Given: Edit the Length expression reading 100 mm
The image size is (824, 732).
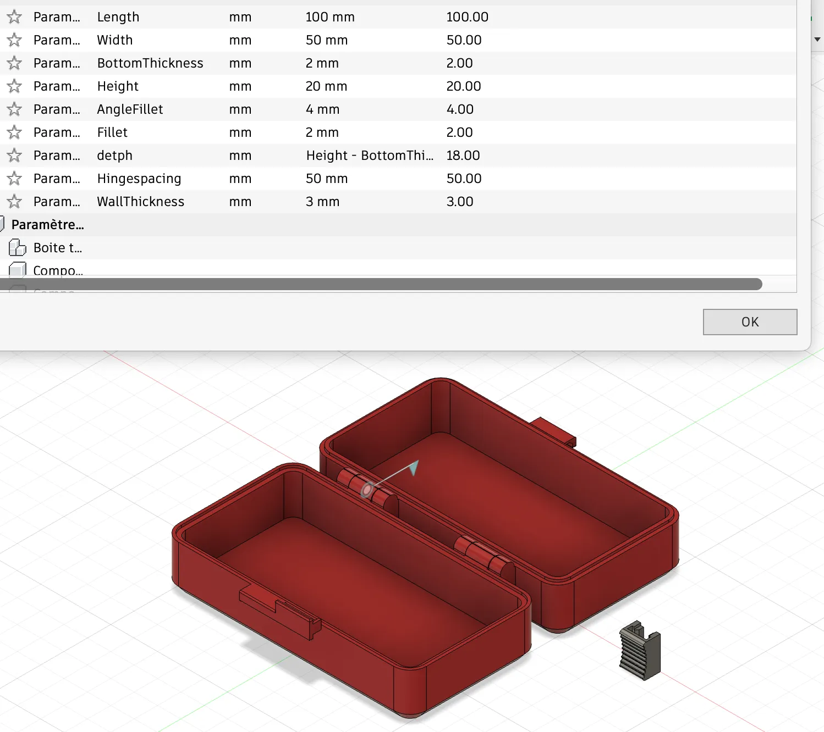Looking at the screenshot, I should pos(330,17).
